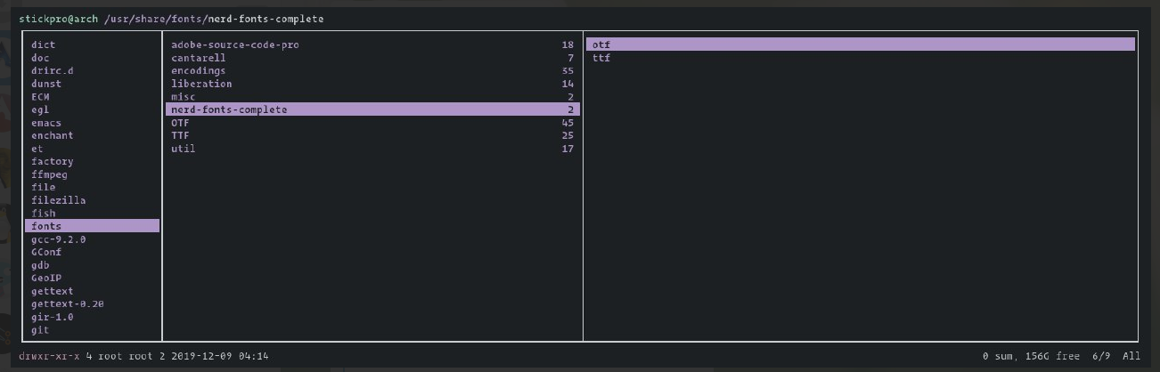Select the highlighted lowercase otf preview entry
1160x372 pixels.
(x=861, y=44)
